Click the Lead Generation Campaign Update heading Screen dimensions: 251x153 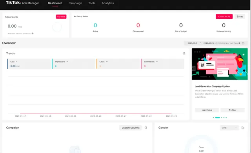pos(212,86)
